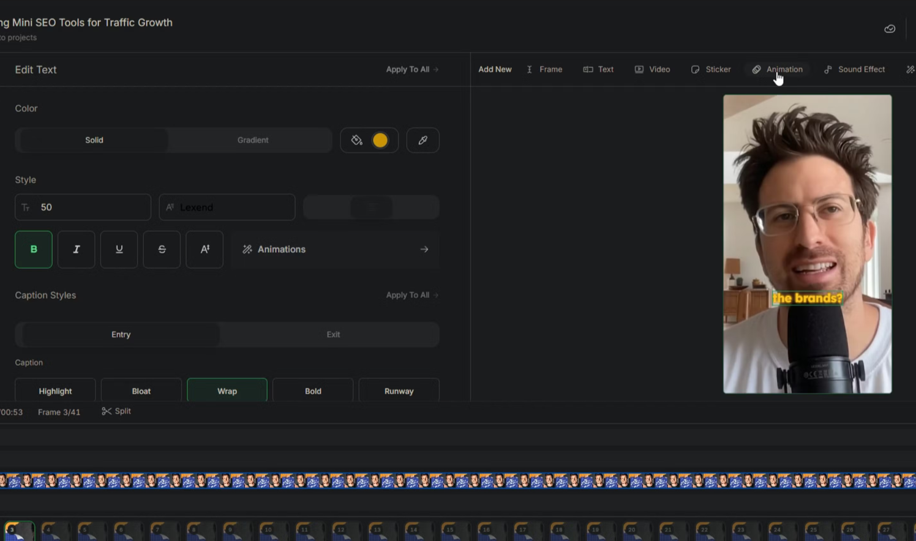
Task: Toggle Italic text formatting
Action: point(77,249)
